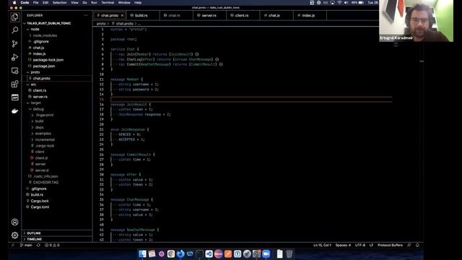Switch to the chat.js tab
The width and height of the screenshot is (462, 260).
pyautogui.click(x=276, y=15)
